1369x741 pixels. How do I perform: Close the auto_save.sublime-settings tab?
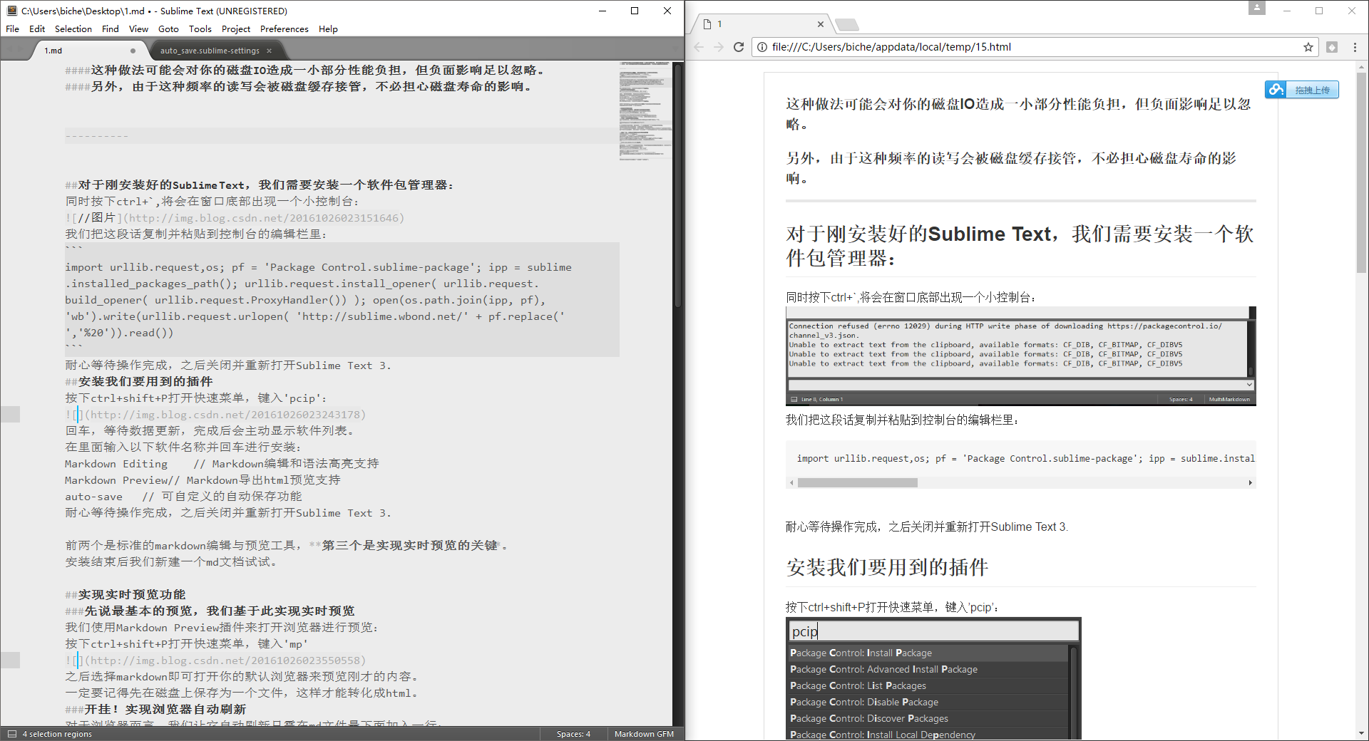pyautogui.click(x=269, y=51)
